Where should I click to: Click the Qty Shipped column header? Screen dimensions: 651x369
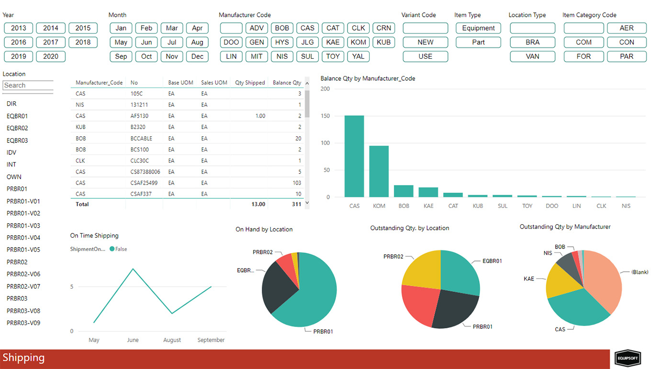pyautogui.click(x=250, y=83)
